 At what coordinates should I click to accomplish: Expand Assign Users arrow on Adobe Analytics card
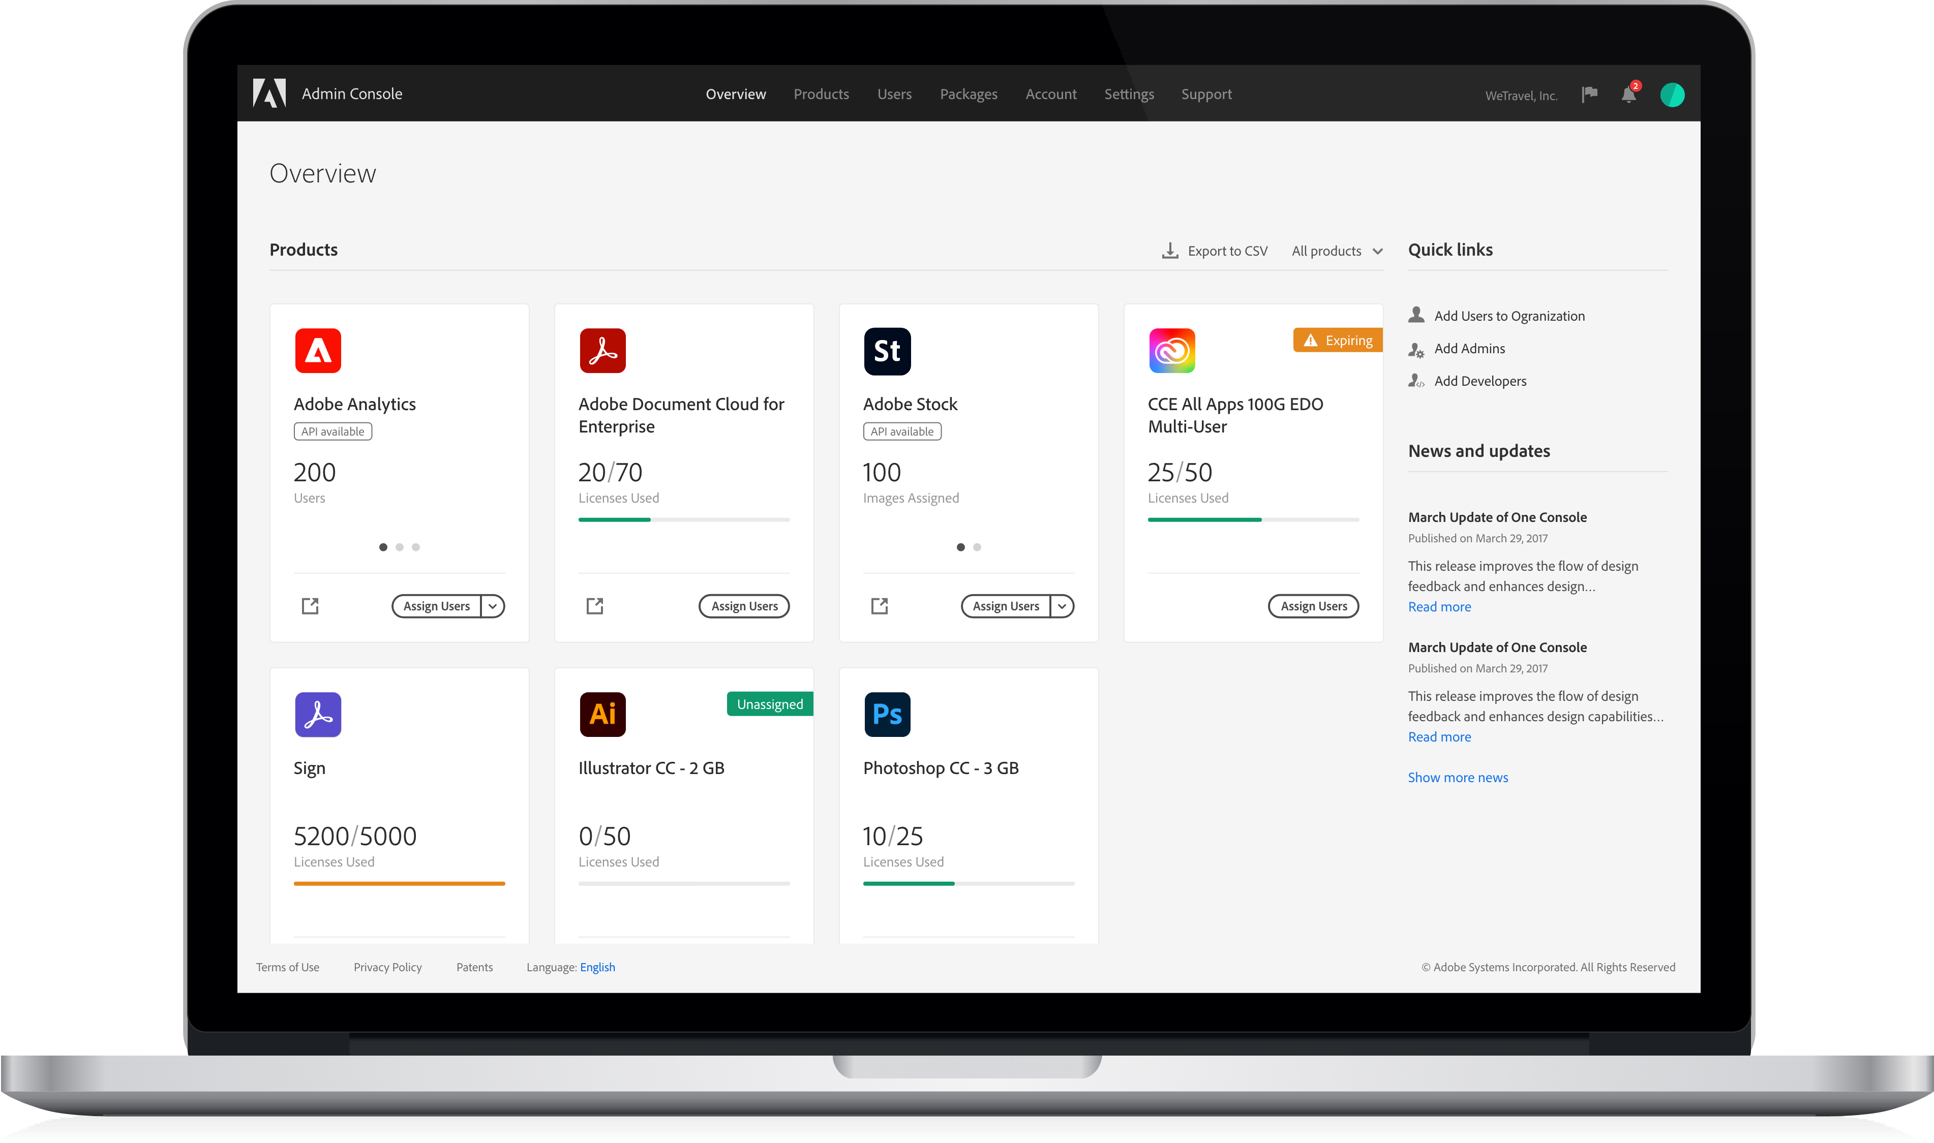pos(493,606)
